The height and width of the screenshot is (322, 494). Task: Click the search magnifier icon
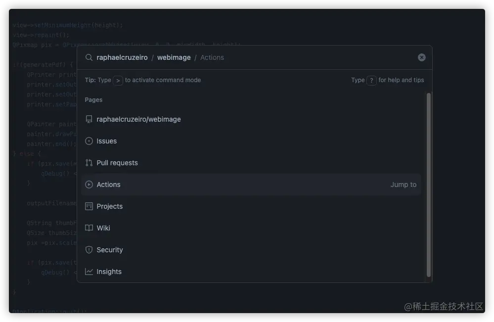[89, 57]
